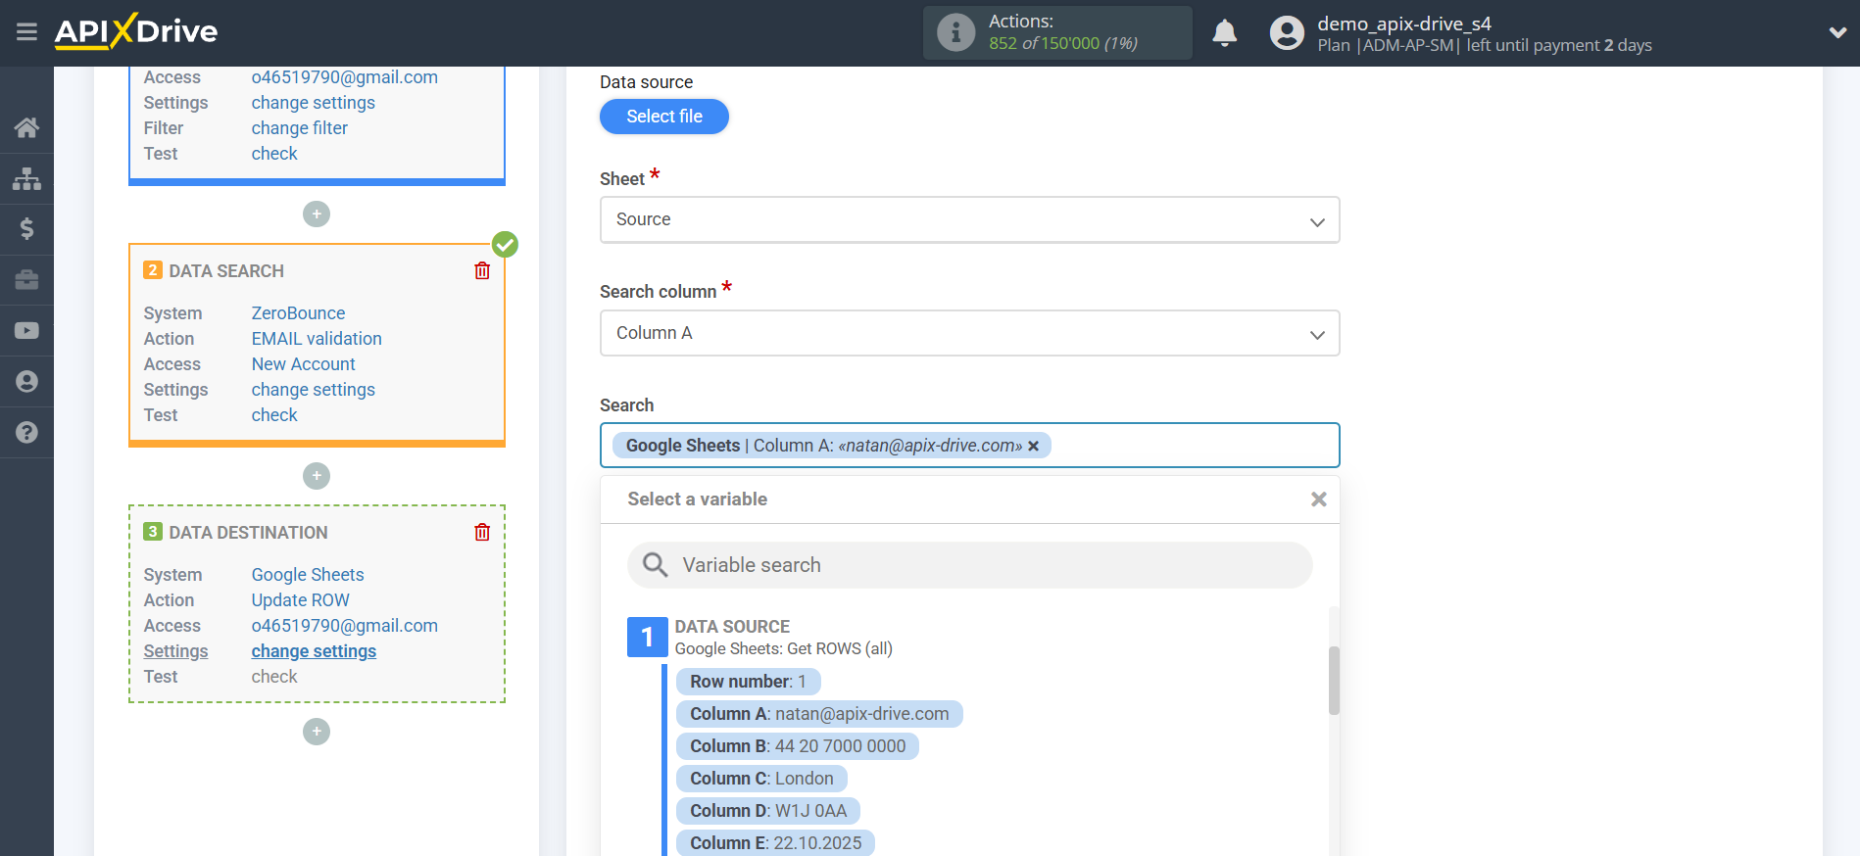The image size is (1860, 856).
Task: Open the briefcase sidebar icon
Action: (x=26, y=280)
